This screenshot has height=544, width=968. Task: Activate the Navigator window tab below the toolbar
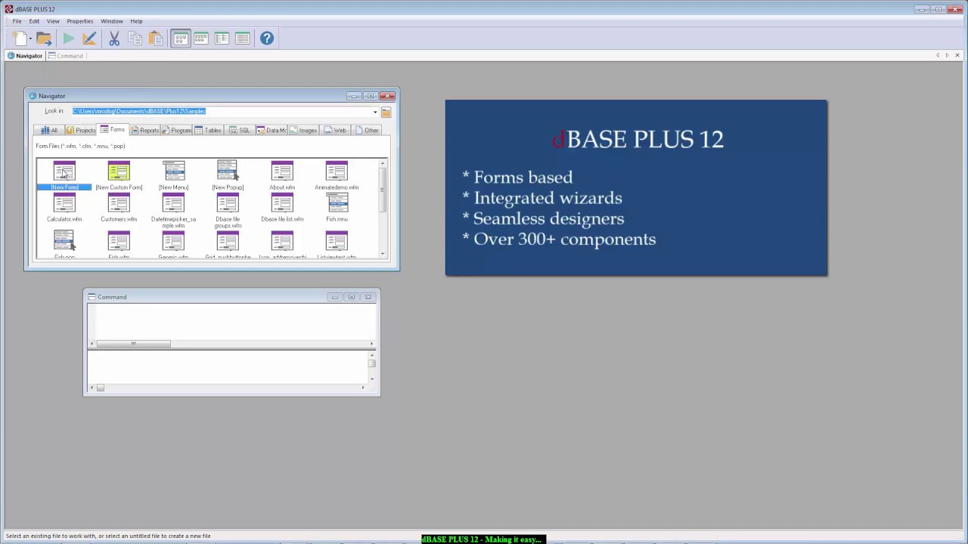coord(25,56)
